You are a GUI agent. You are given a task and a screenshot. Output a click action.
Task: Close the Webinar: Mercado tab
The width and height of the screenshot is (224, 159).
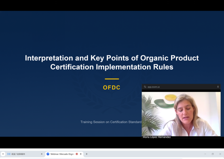pyautogui.click(x=81, y=154)
